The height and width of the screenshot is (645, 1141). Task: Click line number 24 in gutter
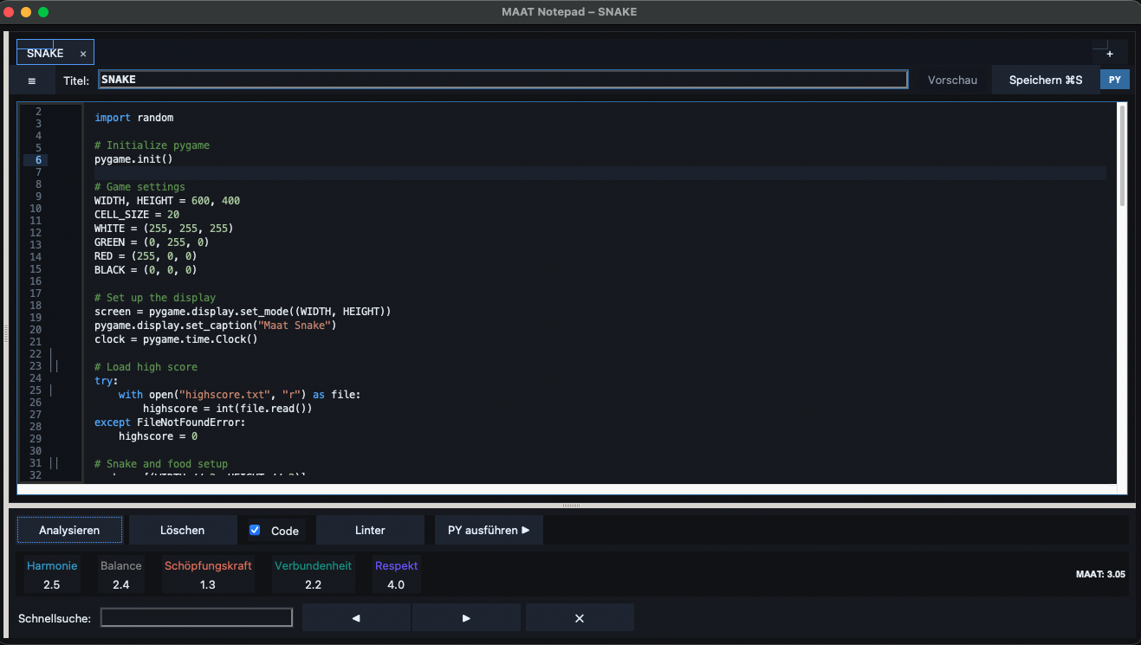point(36,378)
